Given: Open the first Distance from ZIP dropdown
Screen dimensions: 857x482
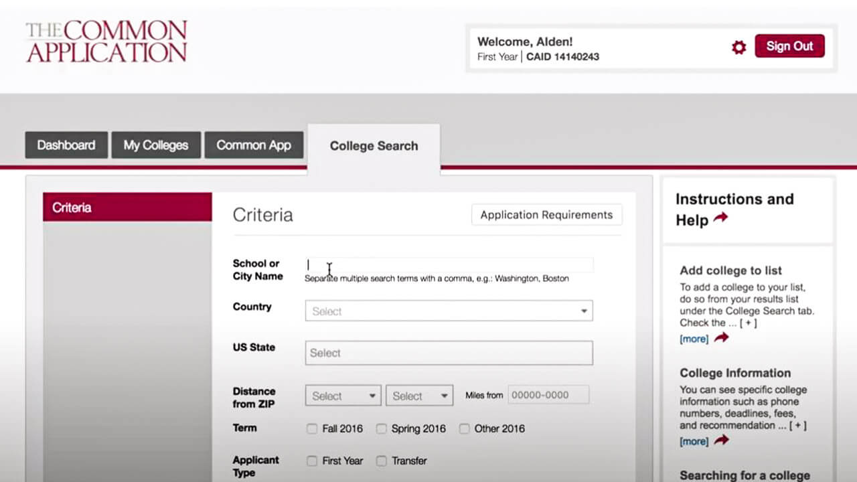Looking at the screenshot, I should point(343,396).
